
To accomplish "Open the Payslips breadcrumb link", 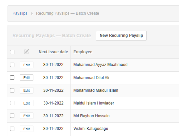I will click(20, 13).
